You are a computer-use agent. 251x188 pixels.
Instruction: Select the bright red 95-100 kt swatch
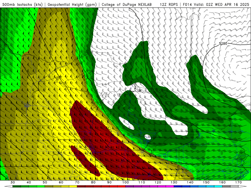click(121, 186)
